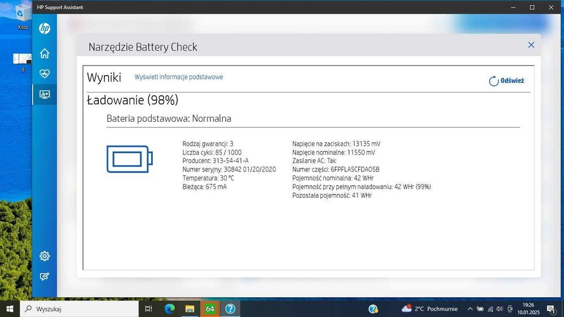Click Zasilanie AC: Tak line
The image size is (564, 317).
click(314, 161)
